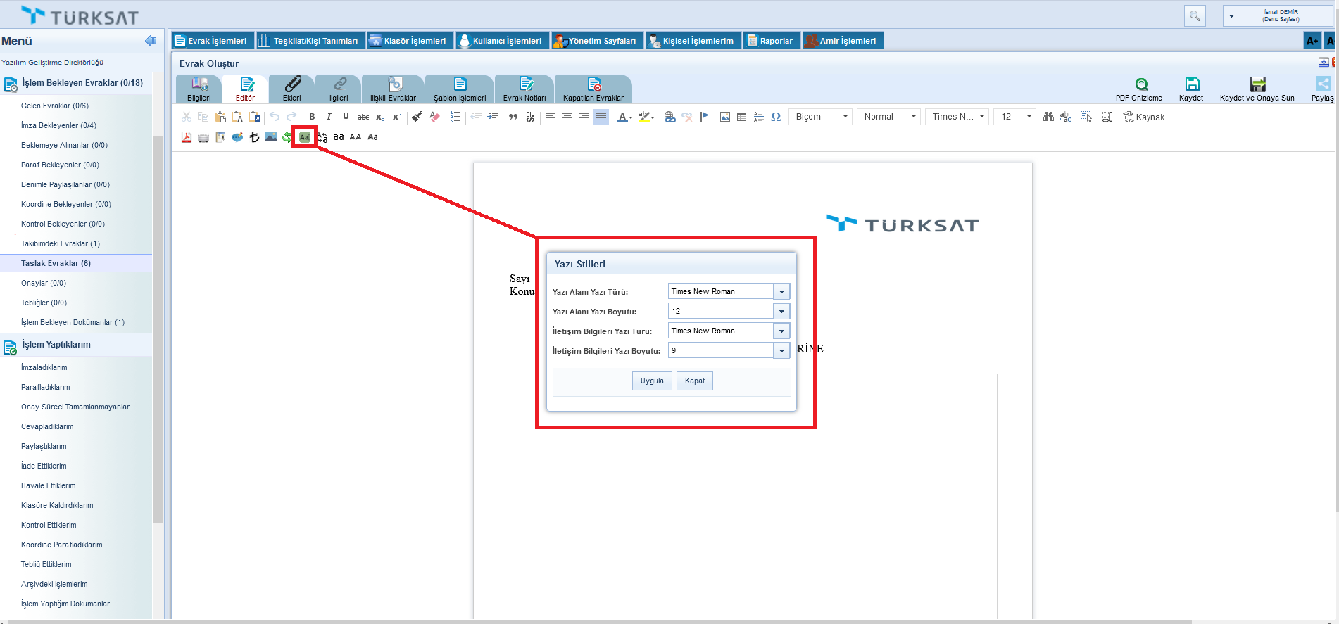Open the Yazı Stilleri toolbar icon
1339x624 pixels.
coord(304,137)
